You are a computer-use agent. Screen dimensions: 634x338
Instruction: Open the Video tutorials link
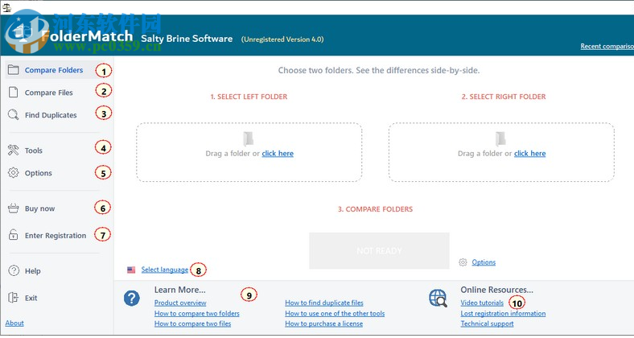click(483, 303)
